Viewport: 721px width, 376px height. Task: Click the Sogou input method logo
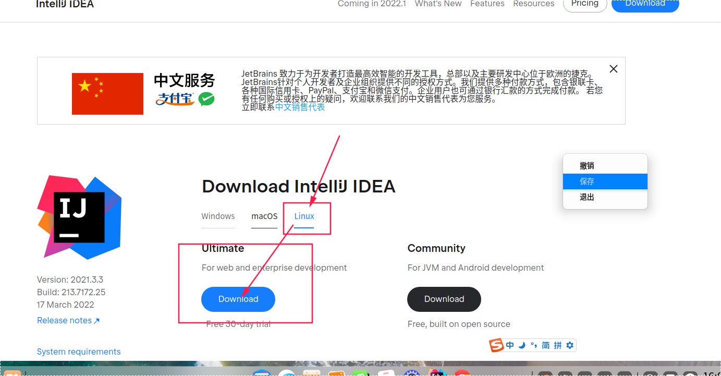point(496,345)
